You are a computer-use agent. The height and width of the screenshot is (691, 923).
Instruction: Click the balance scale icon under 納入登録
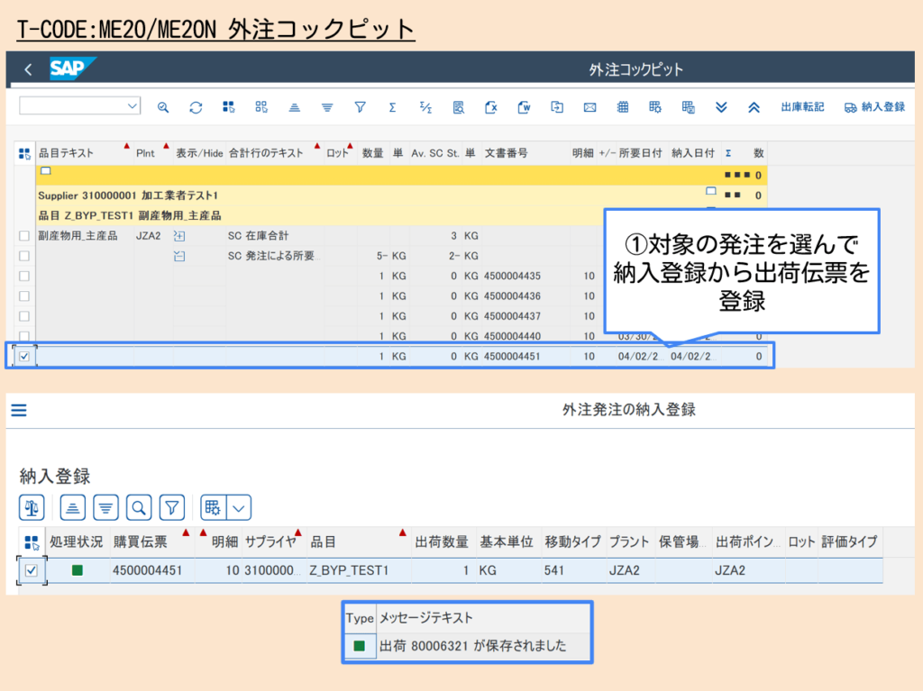tap(32, 507)
